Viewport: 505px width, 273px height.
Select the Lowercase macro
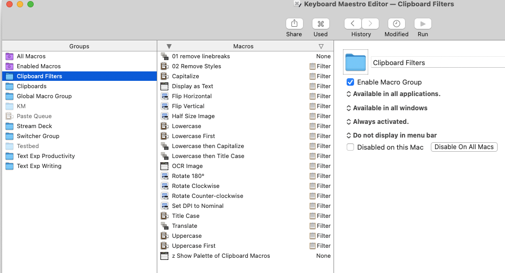(246, 126)
